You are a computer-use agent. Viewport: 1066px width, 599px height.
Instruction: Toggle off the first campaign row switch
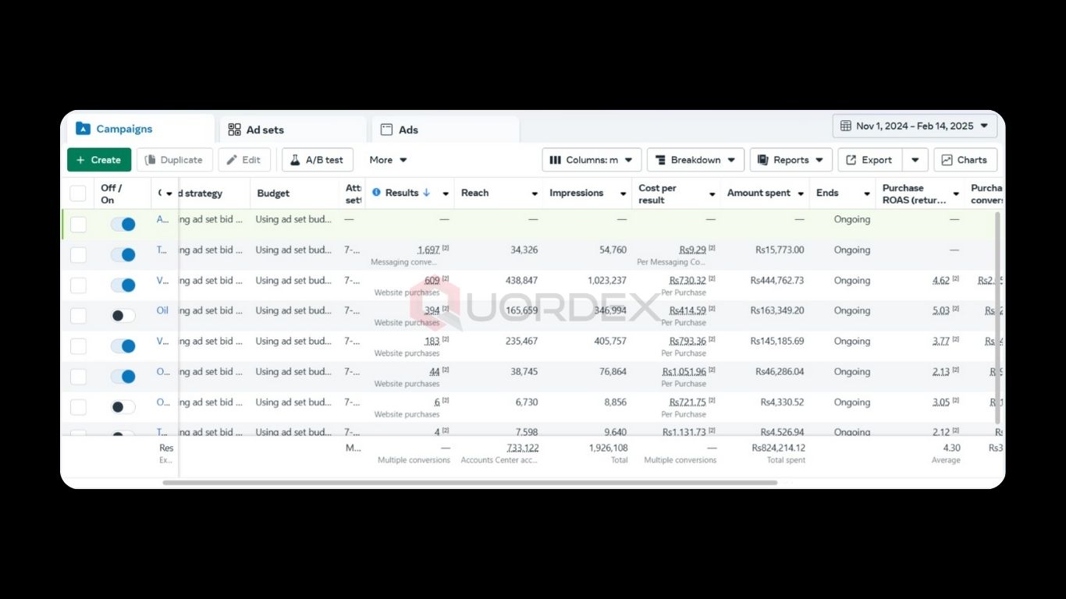click(x=123, y=225)
